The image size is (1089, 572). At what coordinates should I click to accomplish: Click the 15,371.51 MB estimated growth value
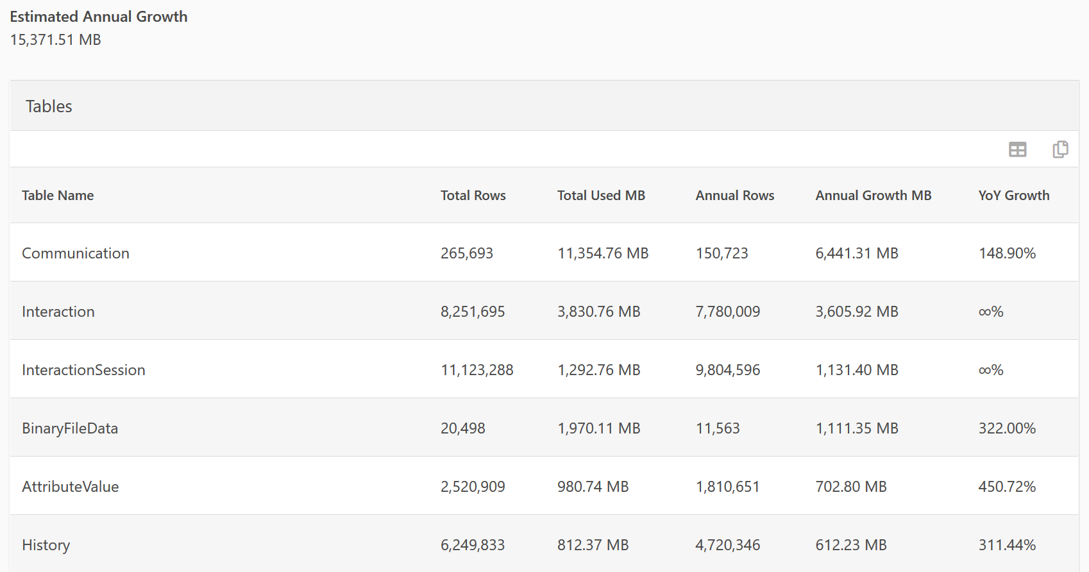point(56,40)
